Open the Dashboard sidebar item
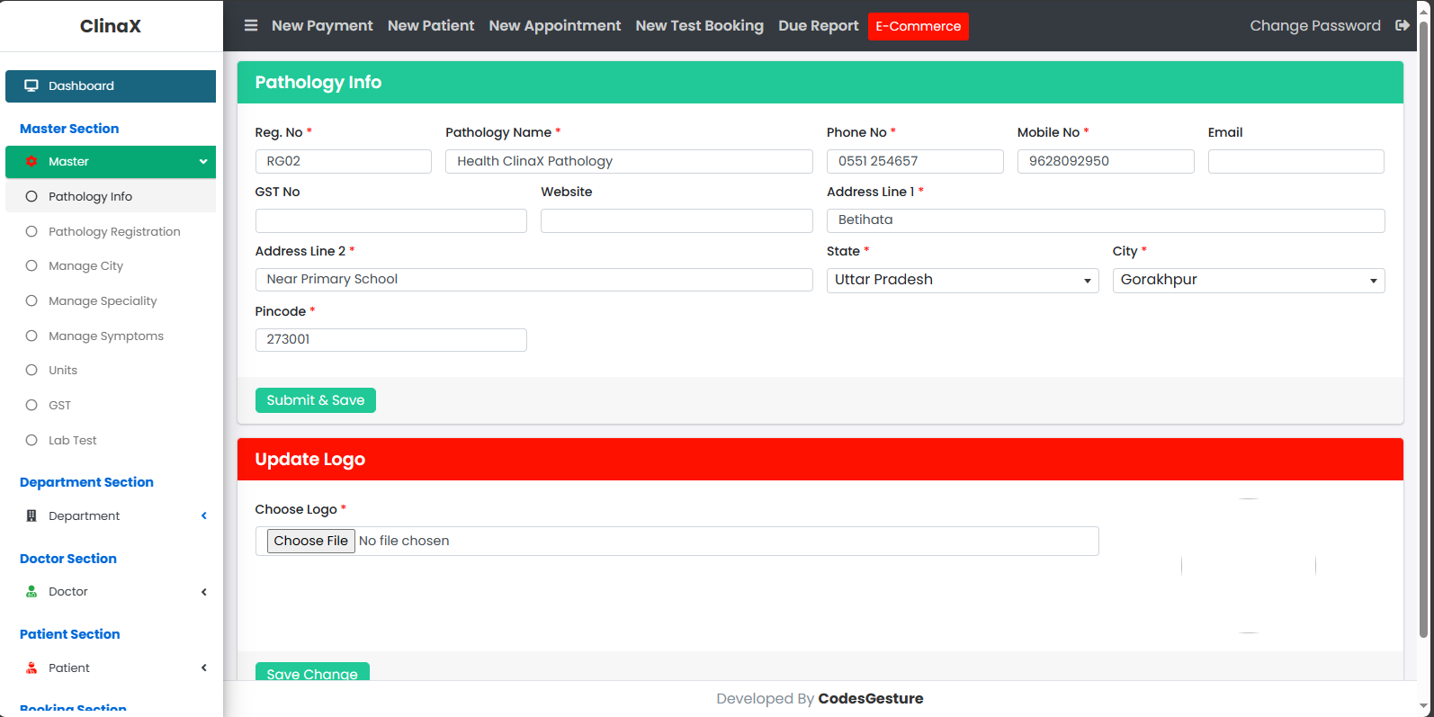1434x717 pixels. click(111, 86)
